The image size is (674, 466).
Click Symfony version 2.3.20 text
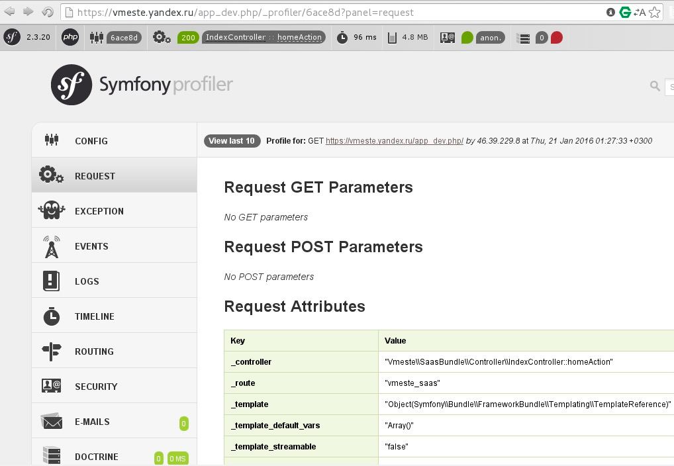(x=38, y=37)
